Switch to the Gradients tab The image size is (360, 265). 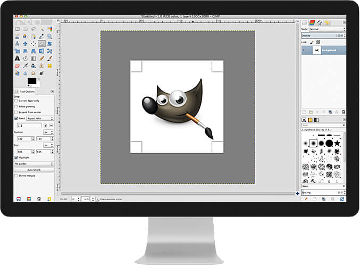coord(316,120)
